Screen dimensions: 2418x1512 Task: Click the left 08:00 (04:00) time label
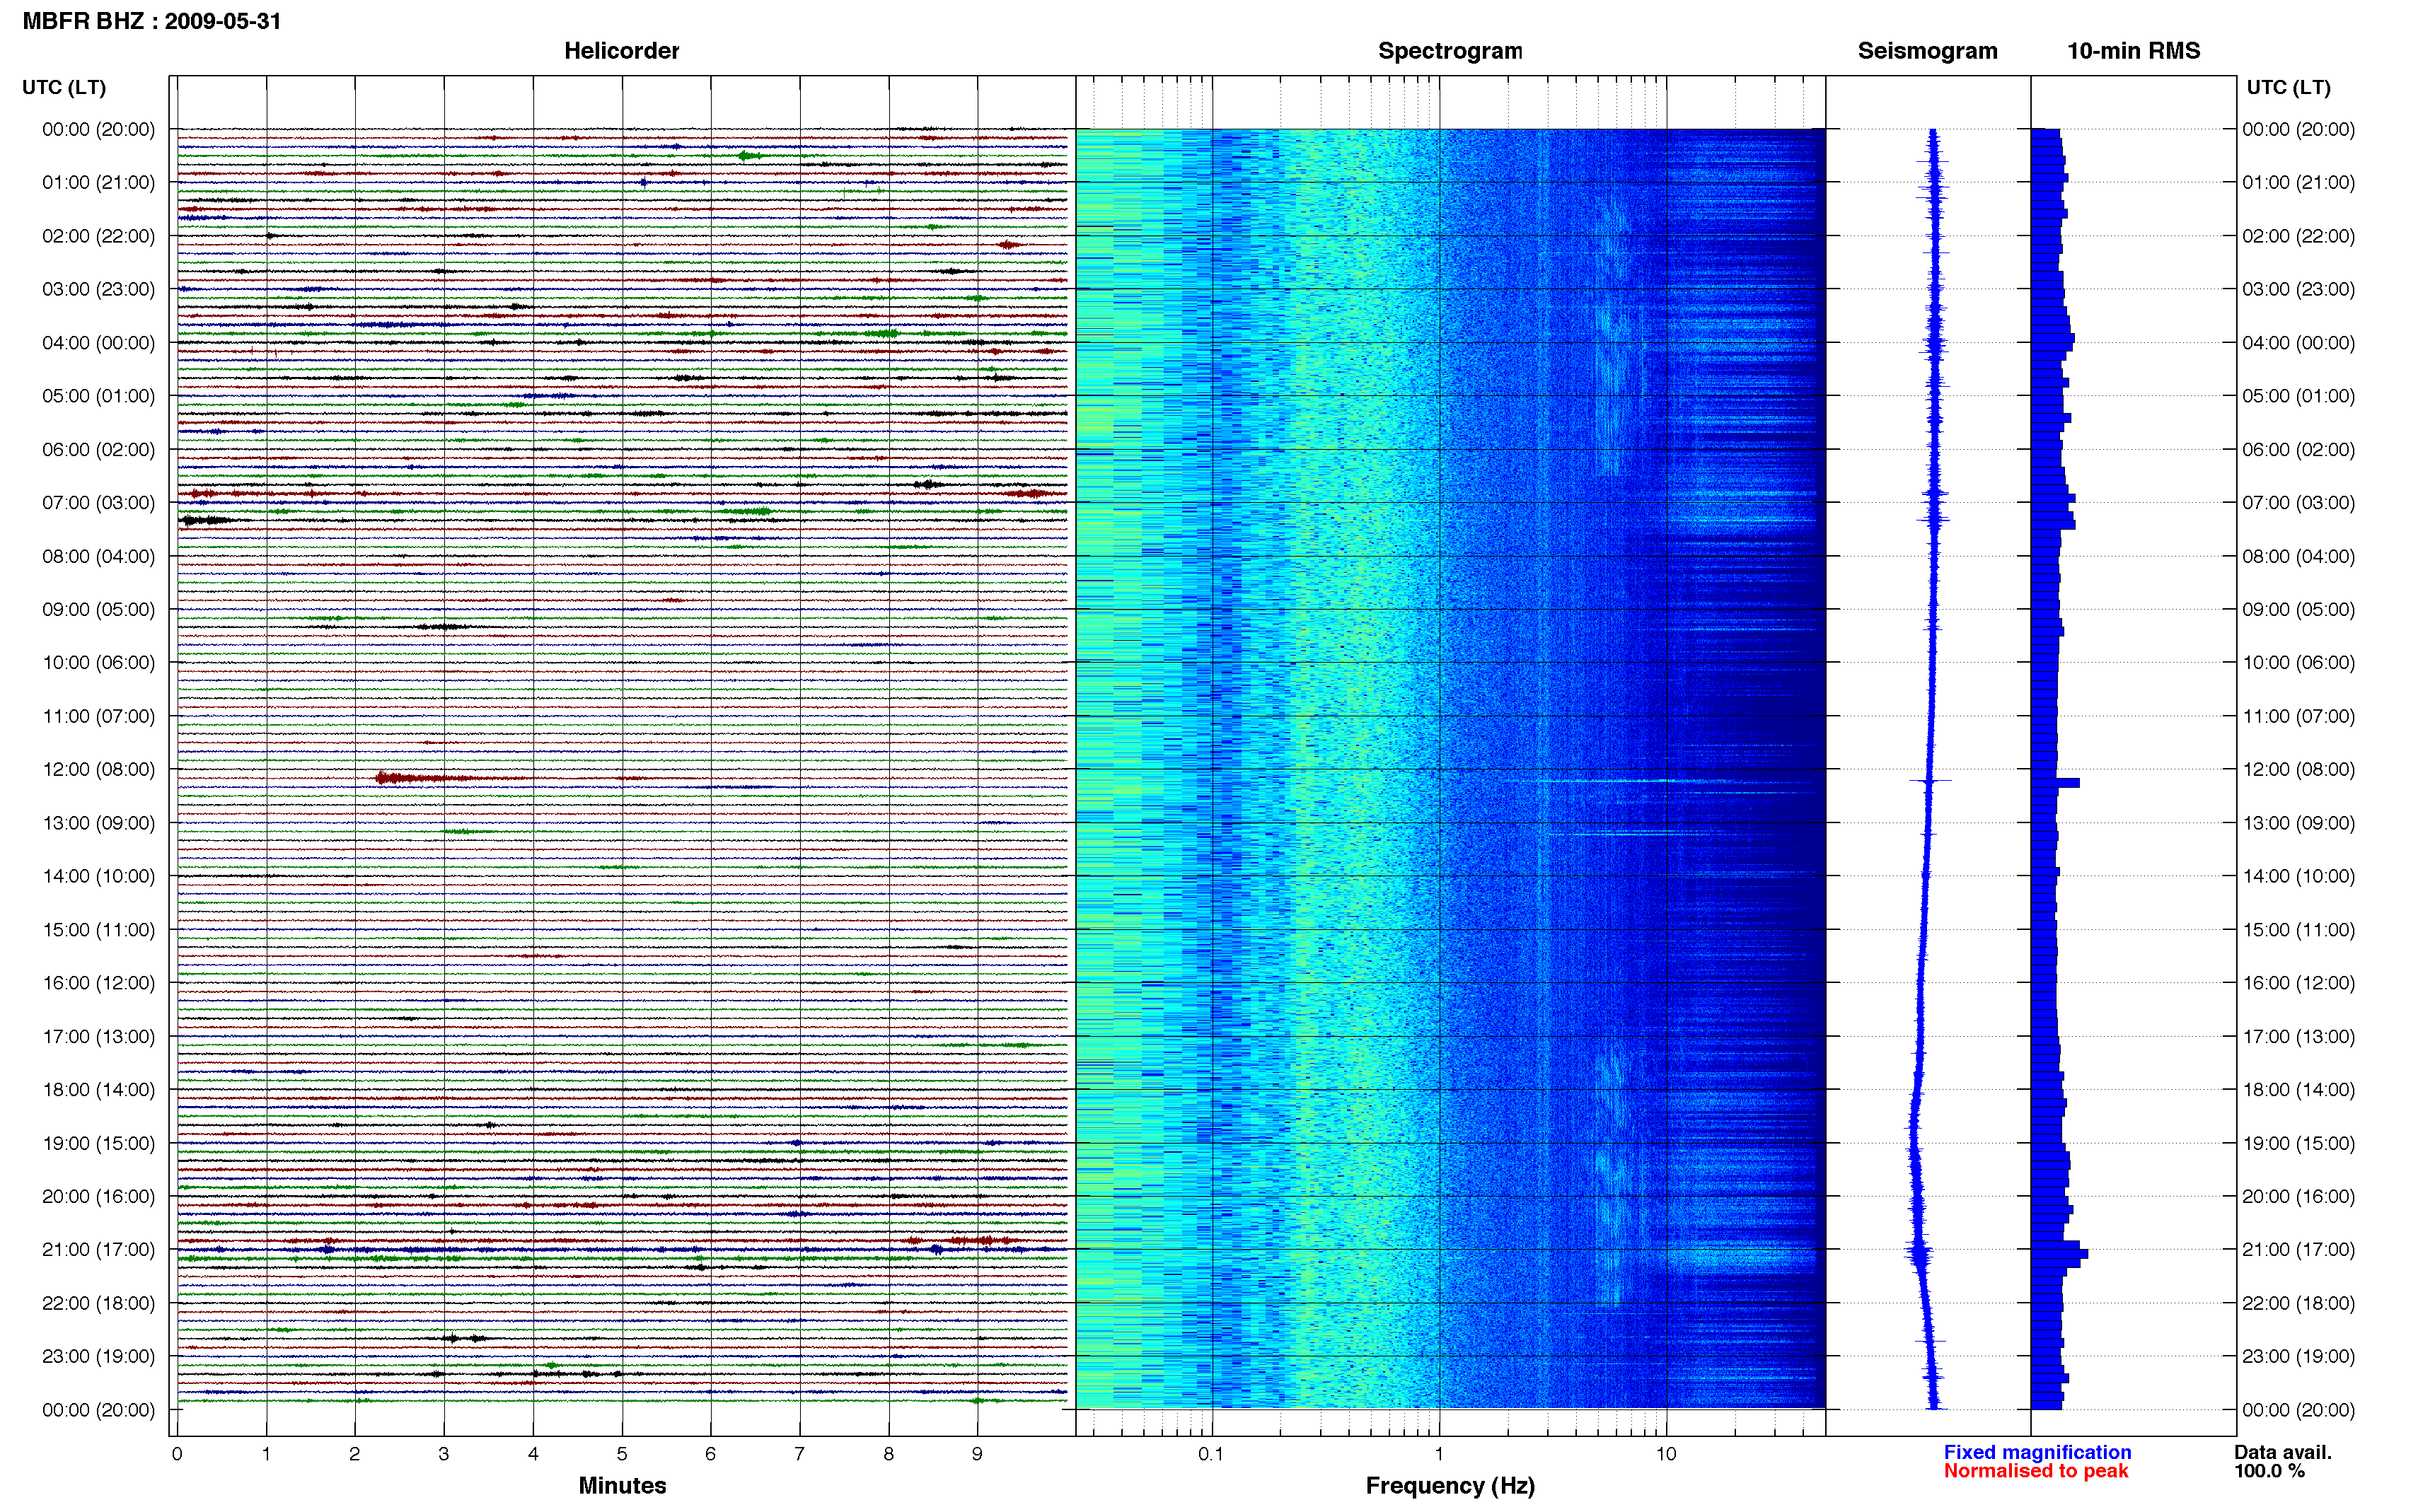pyautogui.click(x=98, y=556)
